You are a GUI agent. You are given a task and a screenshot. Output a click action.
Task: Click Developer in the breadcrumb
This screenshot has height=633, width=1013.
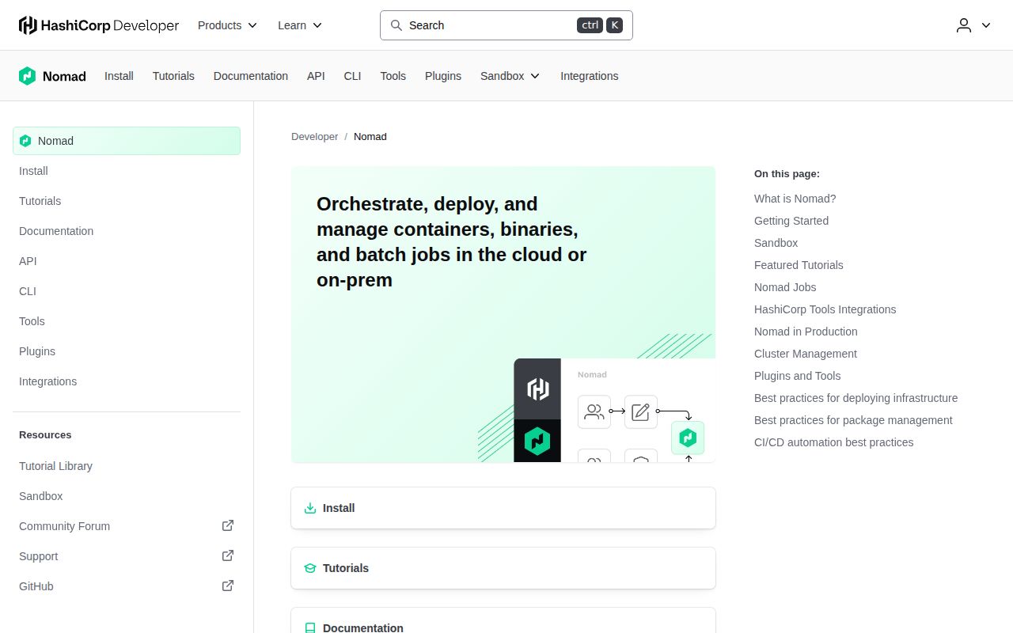pos(314,137)
